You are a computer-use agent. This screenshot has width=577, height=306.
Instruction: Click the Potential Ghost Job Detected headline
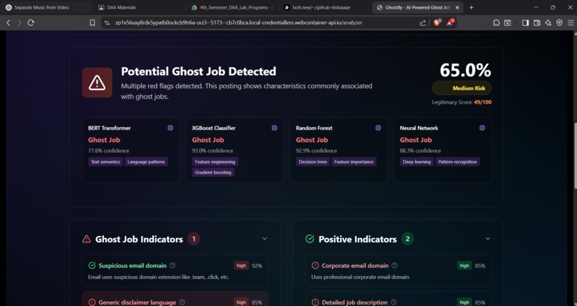[199, 71]
